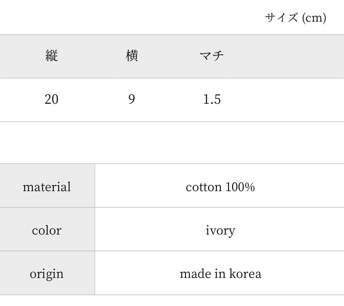The width and height of the screenshot is (344, 306).
Task: Click the (cm) unit label
Action: coord(314,18)
